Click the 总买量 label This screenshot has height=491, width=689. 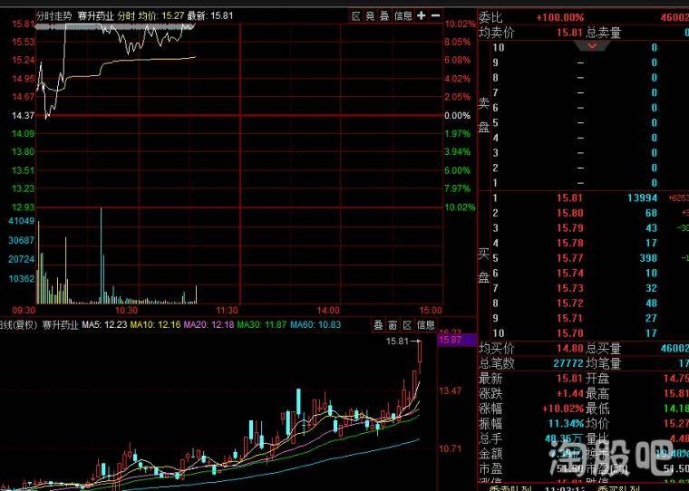coord(603,349)
